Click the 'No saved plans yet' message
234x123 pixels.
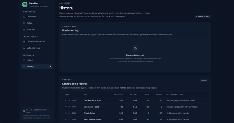[x=135, y=55]
